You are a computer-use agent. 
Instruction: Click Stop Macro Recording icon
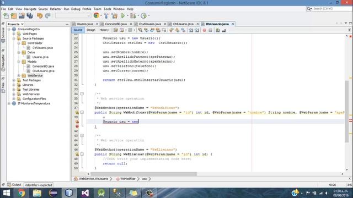(x=210, y=30)
